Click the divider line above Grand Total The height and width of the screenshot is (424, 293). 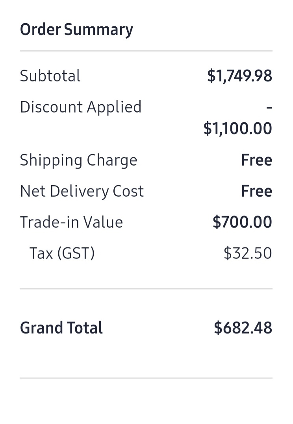pos(146,289)
